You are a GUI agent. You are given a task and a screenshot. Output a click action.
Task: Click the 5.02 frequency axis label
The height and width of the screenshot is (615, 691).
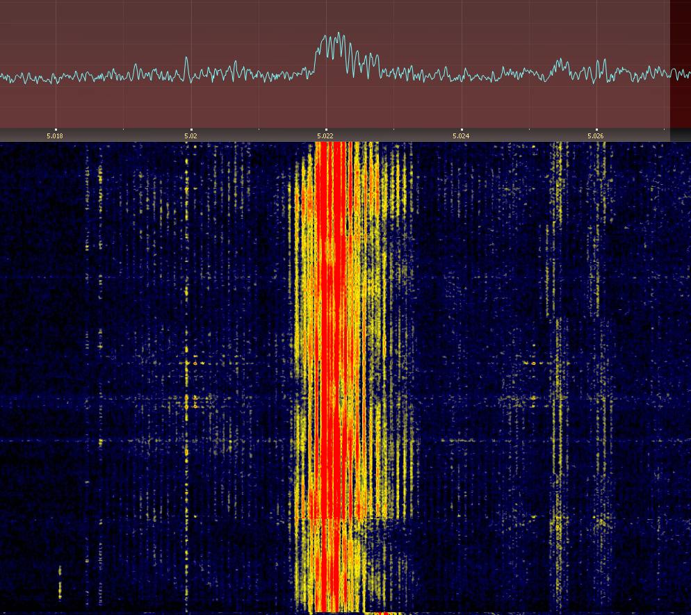[190, 136]
